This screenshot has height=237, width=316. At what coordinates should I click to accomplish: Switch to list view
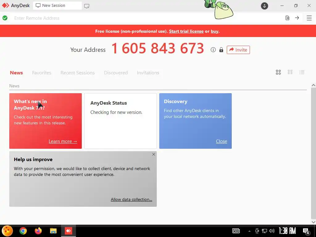coord(302,72)
